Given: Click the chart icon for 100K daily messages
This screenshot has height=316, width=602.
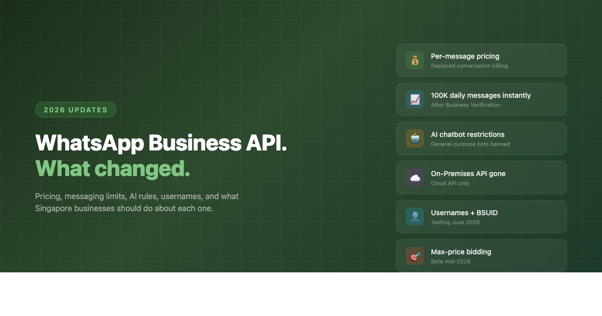Looking at the screenshot, I should [x=415, y=99].
